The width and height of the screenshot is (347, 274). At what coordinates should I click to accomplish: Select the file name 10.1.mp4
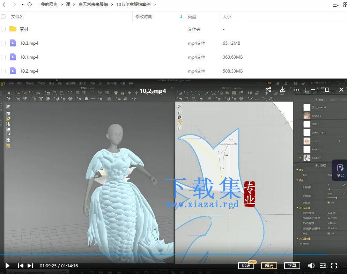coord(29,57)
